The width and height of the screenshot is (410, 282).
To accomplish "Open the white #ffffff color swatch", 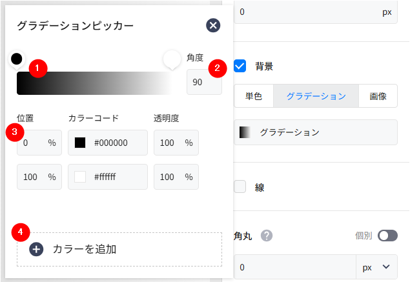I will click(x=80, y=177).
